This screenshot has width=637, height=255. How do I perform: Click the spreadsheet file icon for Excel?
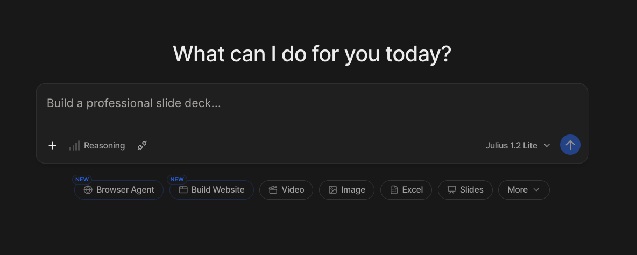click(x=394, y=189)
